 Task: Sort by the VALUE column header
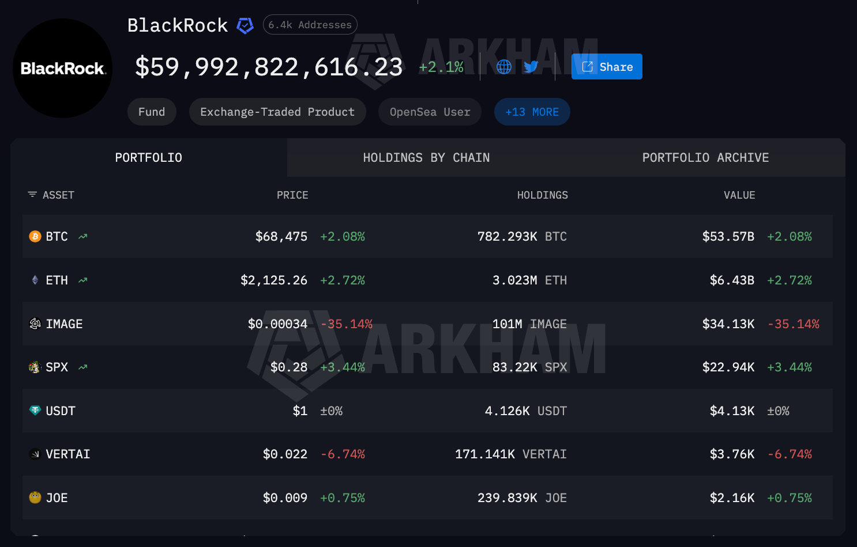739,195
